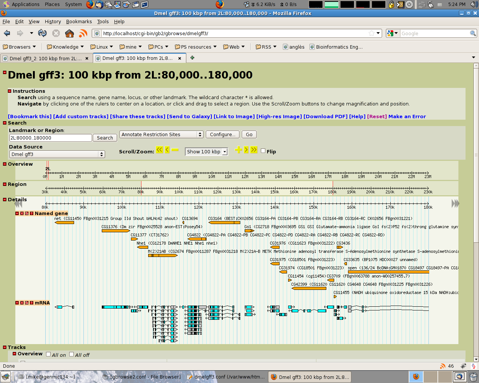Go back with the browser Back arrow

point(7,33)
